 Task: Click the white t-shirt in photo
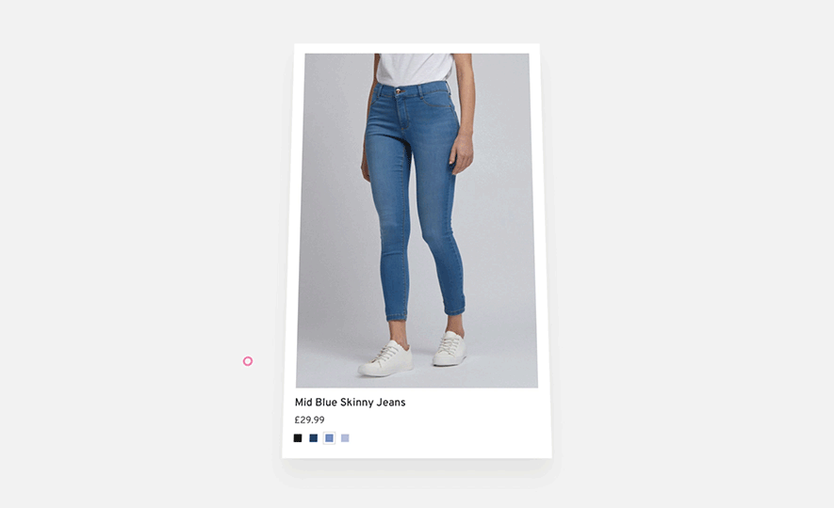pos(415,68)
